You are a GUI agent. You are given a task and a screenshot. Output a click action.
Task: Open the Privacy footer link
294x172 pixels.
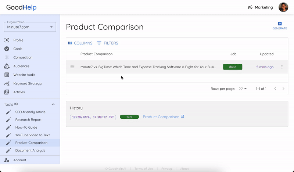click(166, 169)
